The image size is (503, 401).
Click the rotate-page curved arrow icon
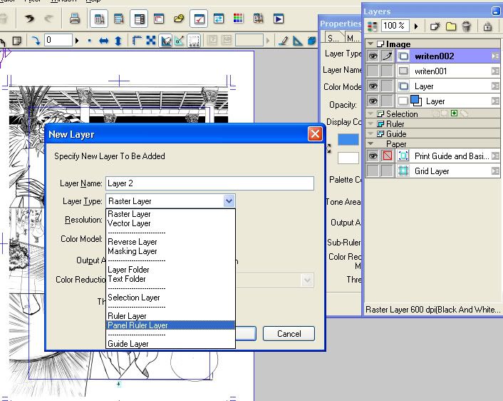pyautogui.click(x=36, y=41)
